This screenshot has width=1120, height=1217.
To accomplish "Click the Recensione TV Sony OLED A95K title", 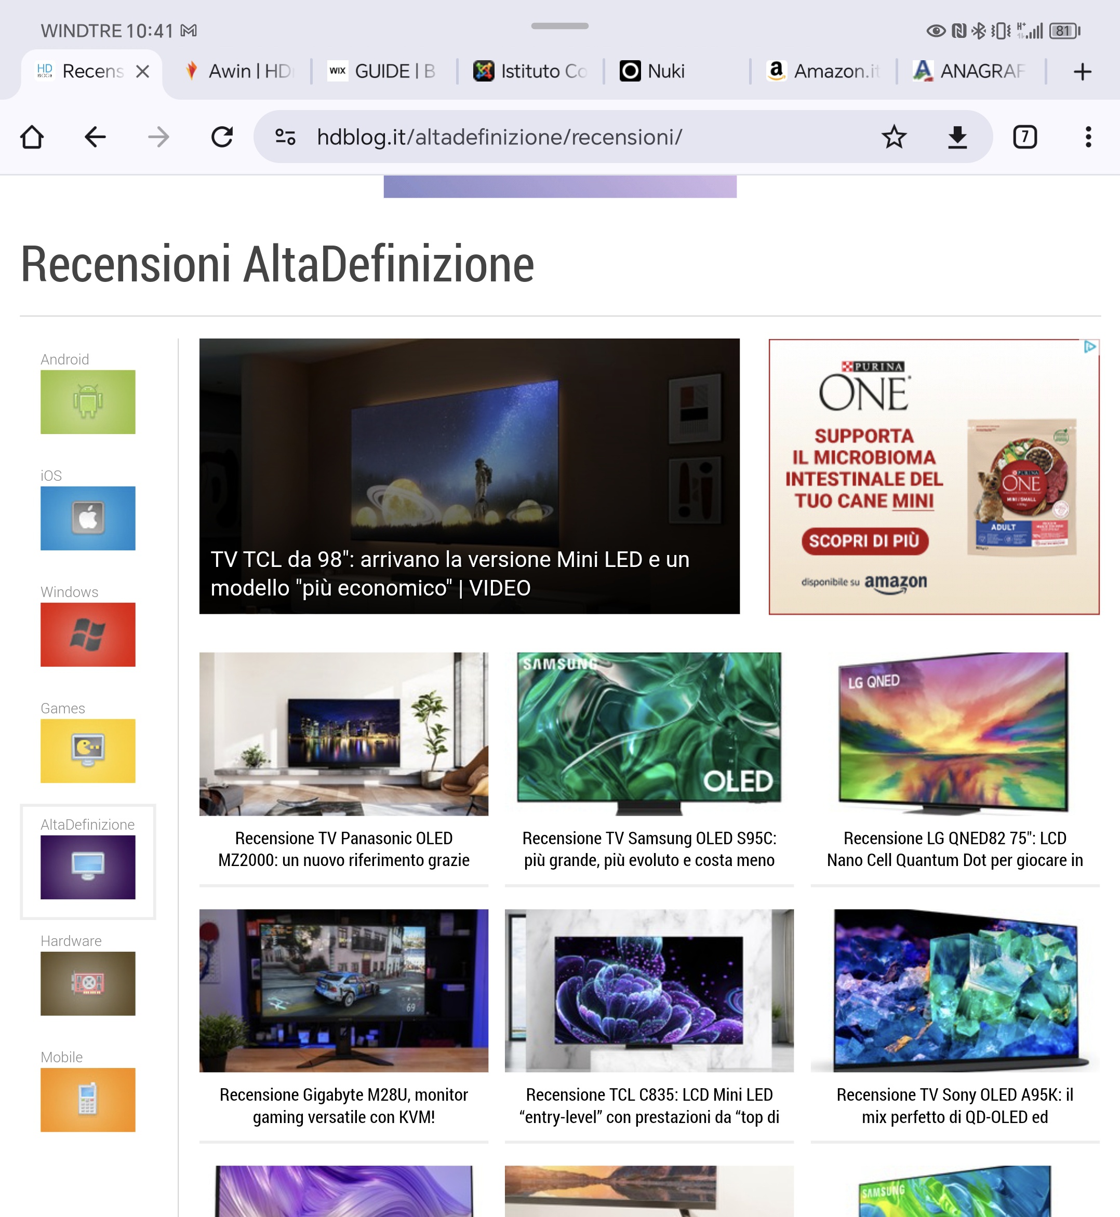I will coord(955,1106).
